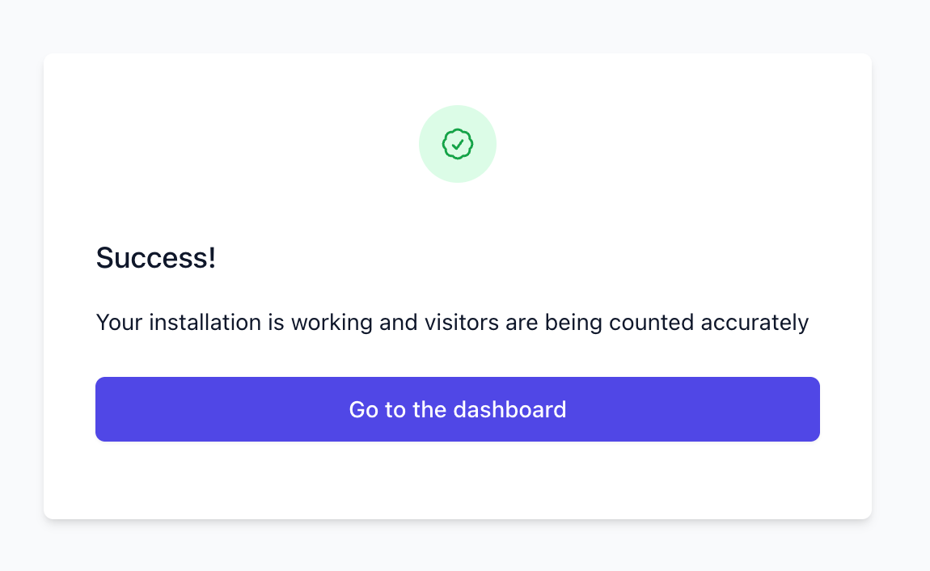
Task: Click the installation is working message text
Action: pyautogui.click(x=452, y=323)
